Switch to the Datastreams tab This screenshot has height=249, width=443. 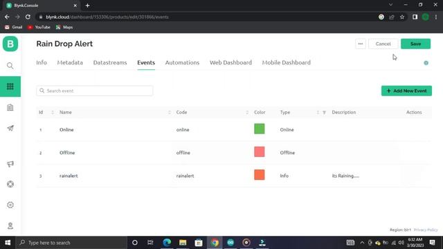coord(110,63)
